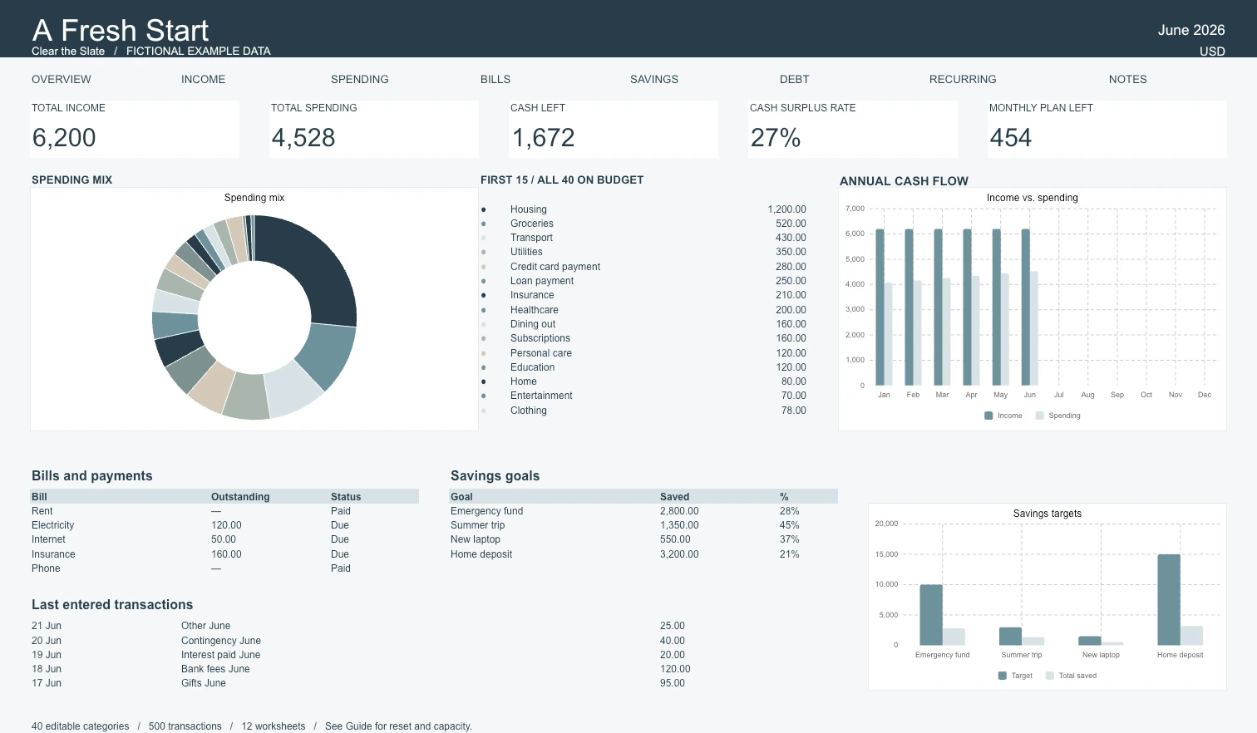This screenshot has height=733, width=1257.
Task: Click the Bank fees June transaction
Action: tap(215, 669)
